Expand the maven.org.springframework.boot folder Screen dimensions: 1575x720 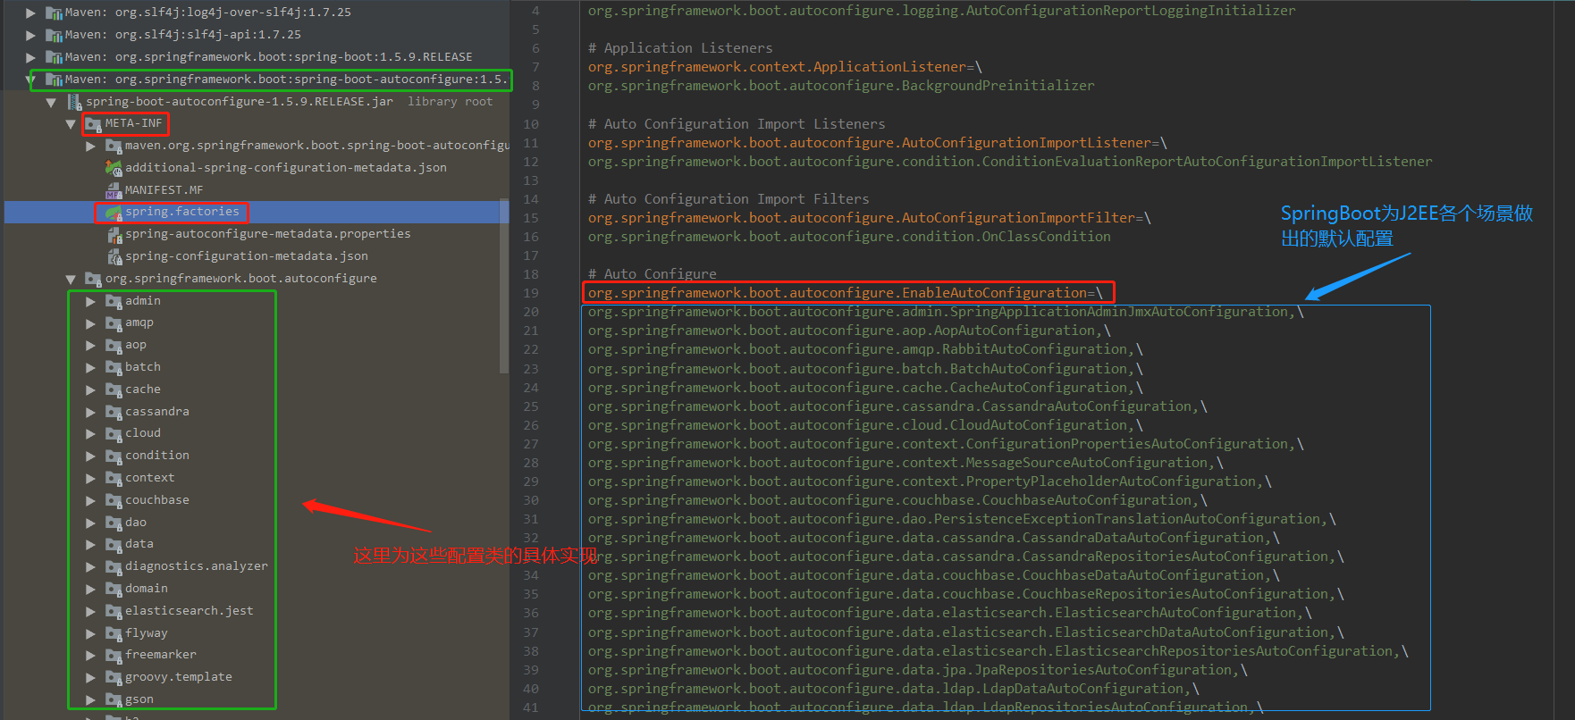point(90,146)
